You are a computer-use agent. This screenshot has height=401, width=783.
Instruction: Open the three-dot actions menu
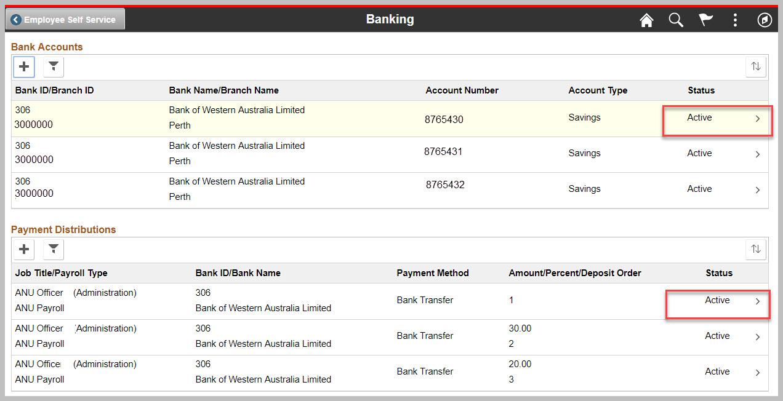pos(735,20)
